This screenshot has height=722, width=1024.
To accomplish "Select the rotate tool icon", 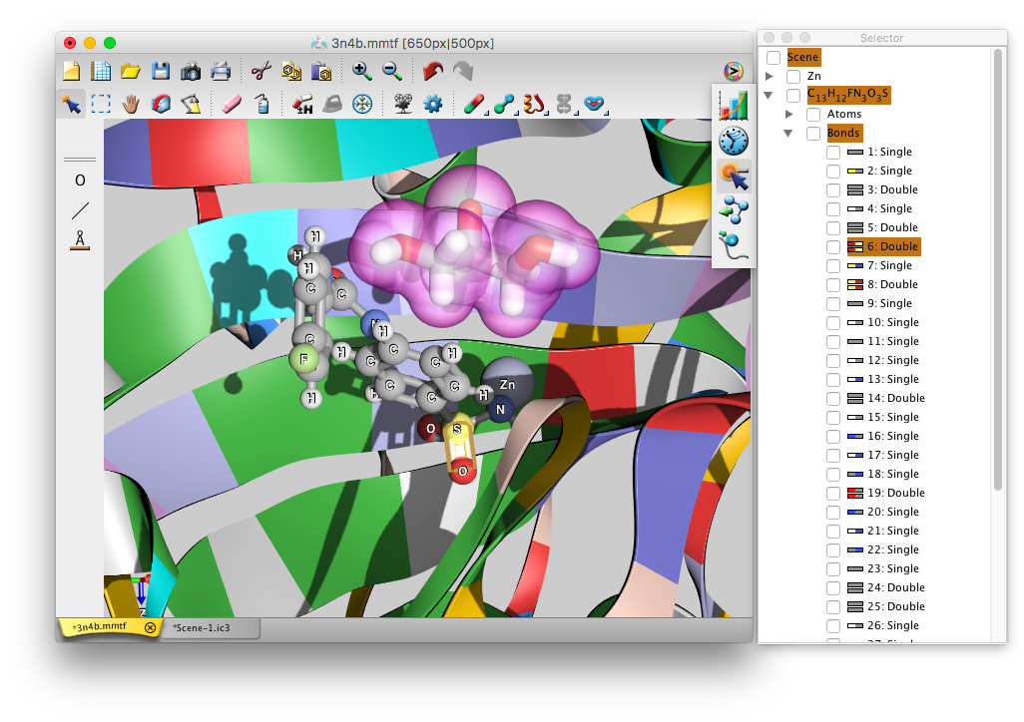I will (x=161, y=104).
